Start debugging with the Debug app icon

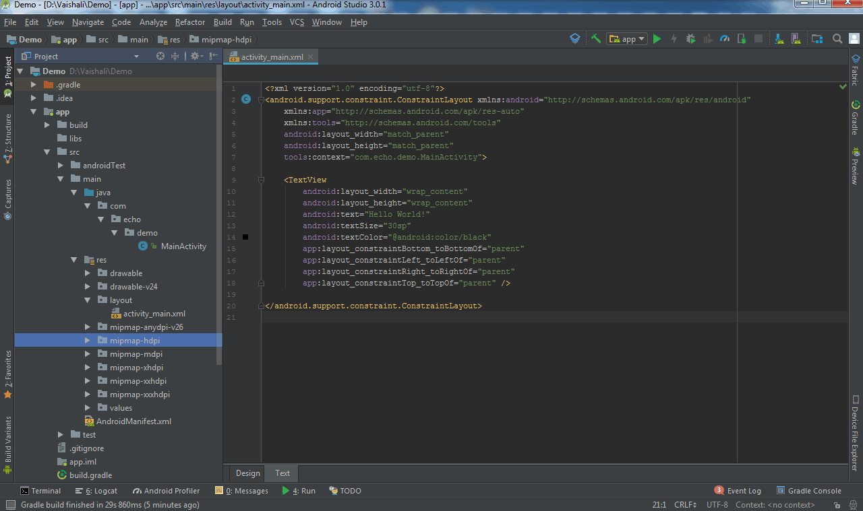click(691, 39)
